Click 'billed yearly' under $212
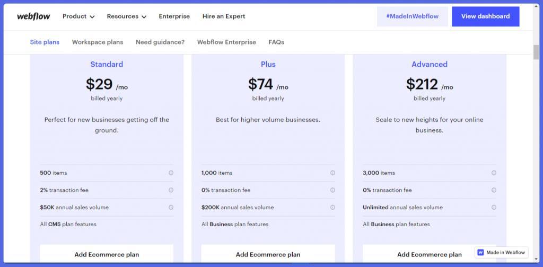This screenshot has width=543, height=267. [x=430, y=99]
